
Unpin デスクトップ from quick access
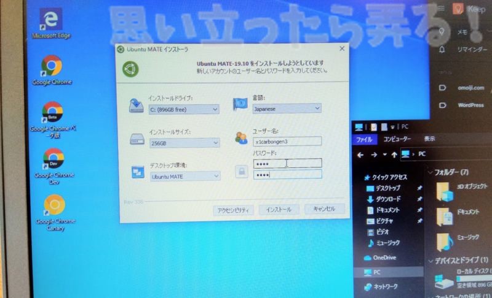coord(419,188)
